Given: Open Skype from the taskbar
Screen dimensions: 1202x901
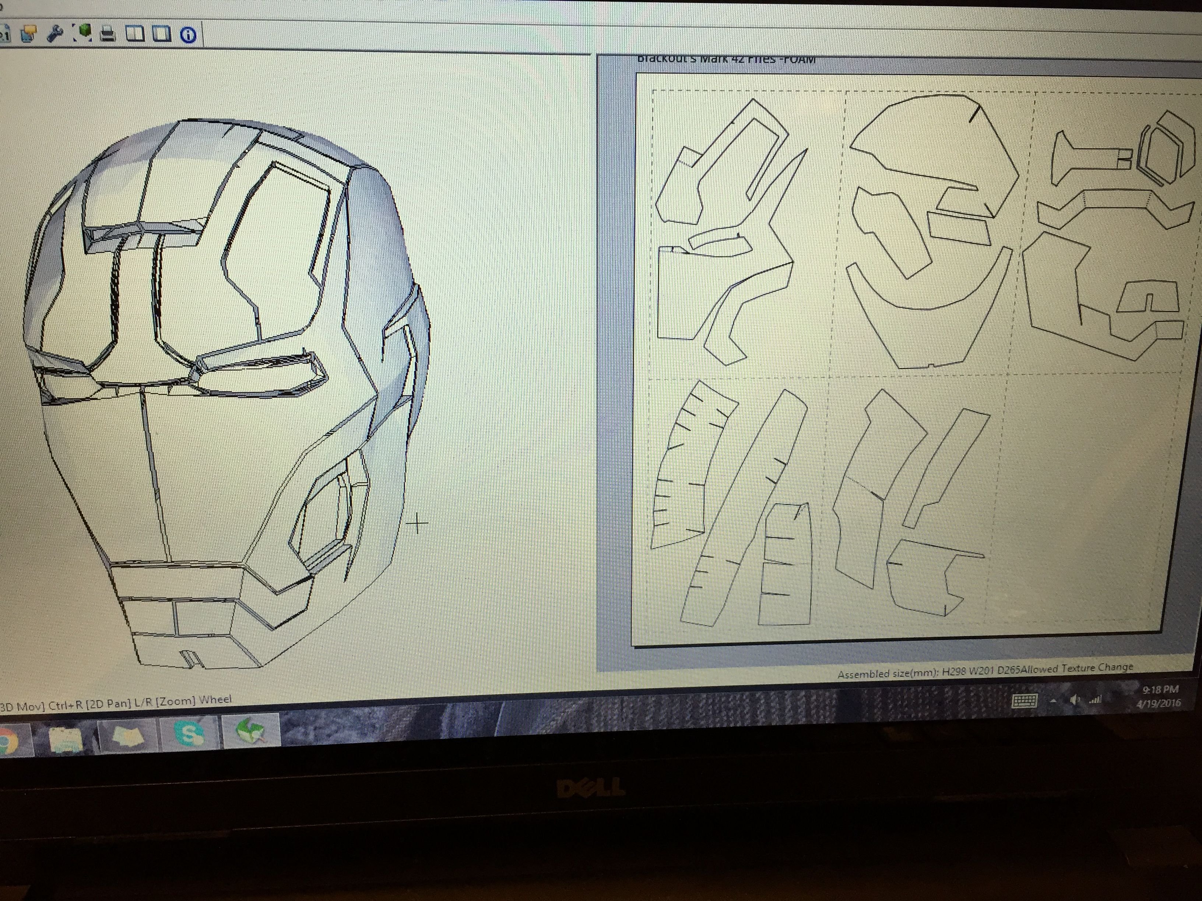Looking at the screenshot, I should (189, 735).
